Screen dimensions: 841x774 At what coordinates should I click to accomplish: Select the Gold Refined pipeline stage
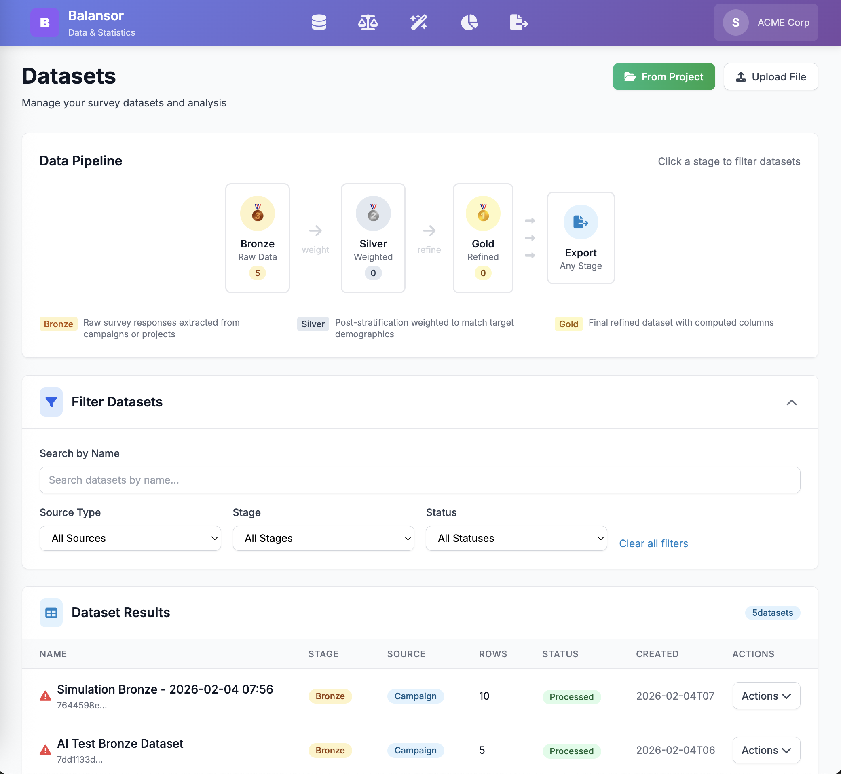tap(482, 237)
